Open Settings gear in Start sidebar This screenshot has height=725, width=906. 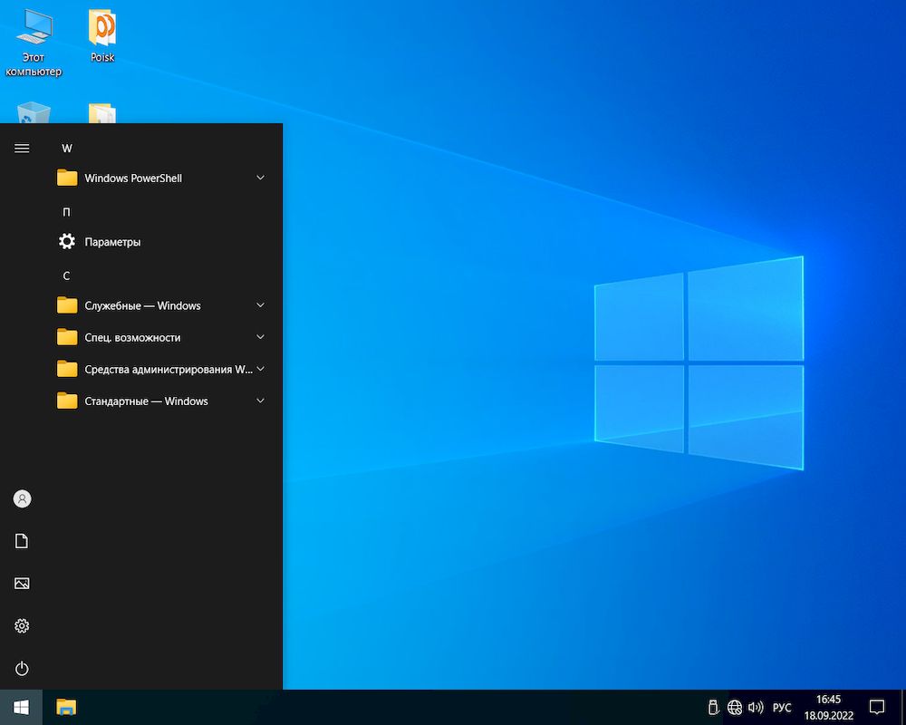22,626
